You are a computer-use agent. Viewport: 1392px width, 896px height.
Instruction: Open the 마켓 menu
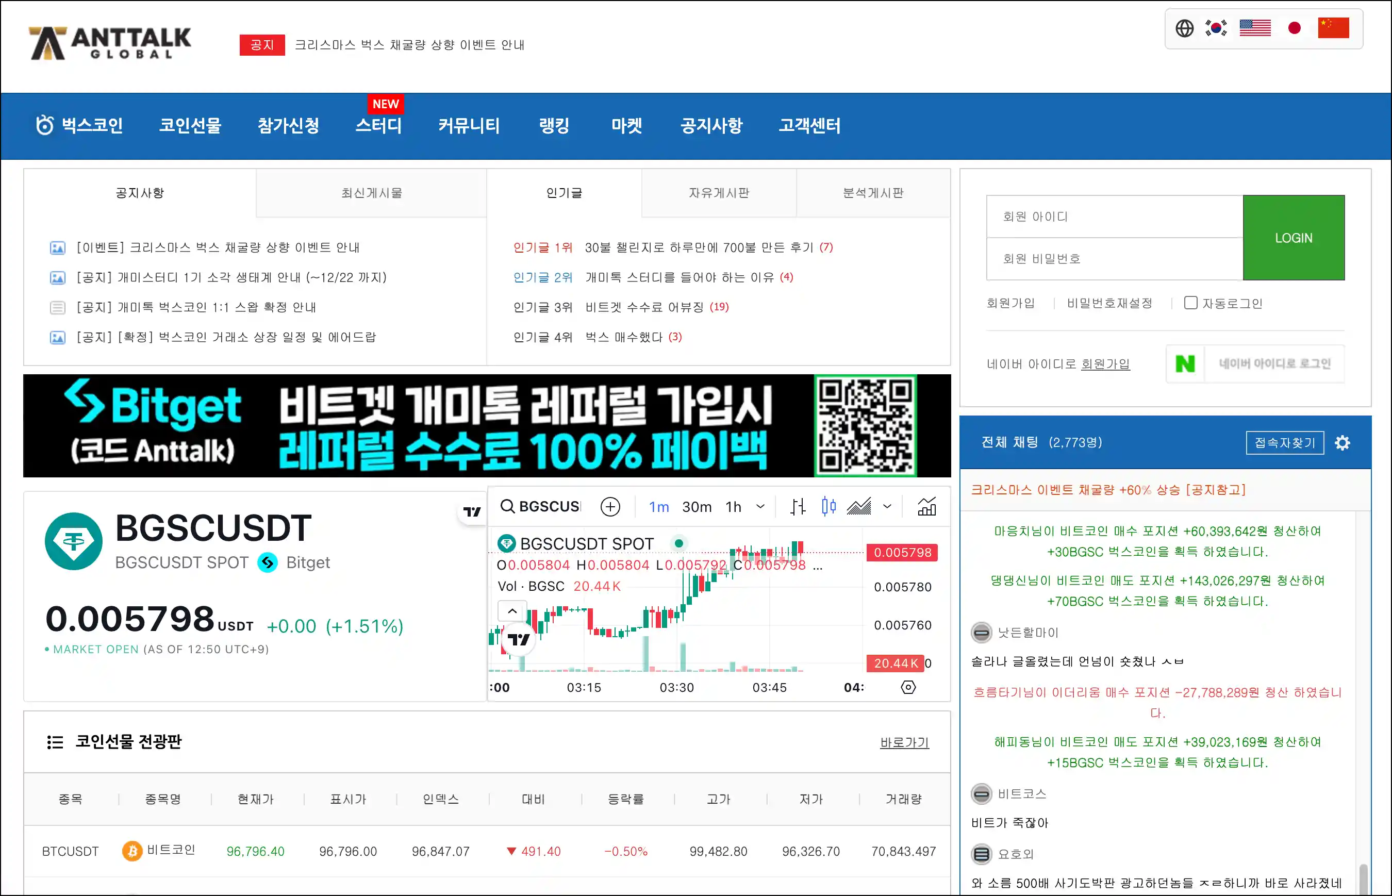coord(626,126)
